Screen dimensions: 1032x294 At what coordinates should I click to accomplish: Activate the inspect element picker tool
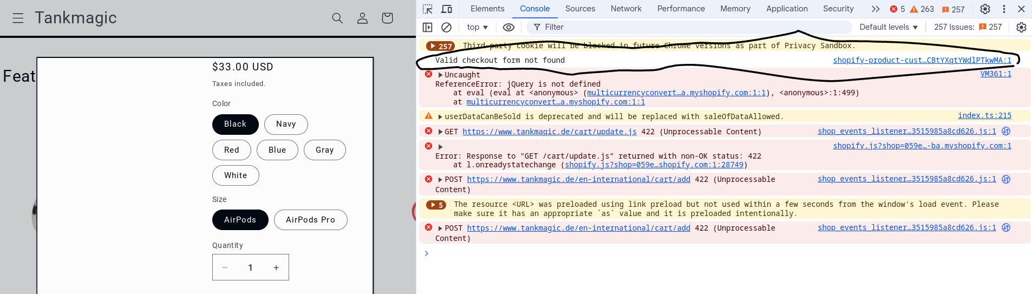pyautogui.click(x=427, y=9)
